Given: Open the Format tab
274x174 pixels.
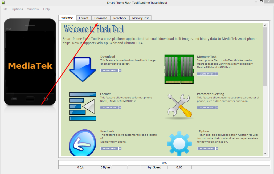Looking at the screenshot, I should pos(84,18).
